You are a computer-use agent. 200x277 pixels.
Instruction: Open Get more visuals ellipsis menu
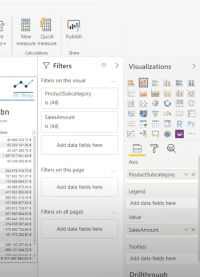click(191, 134)
